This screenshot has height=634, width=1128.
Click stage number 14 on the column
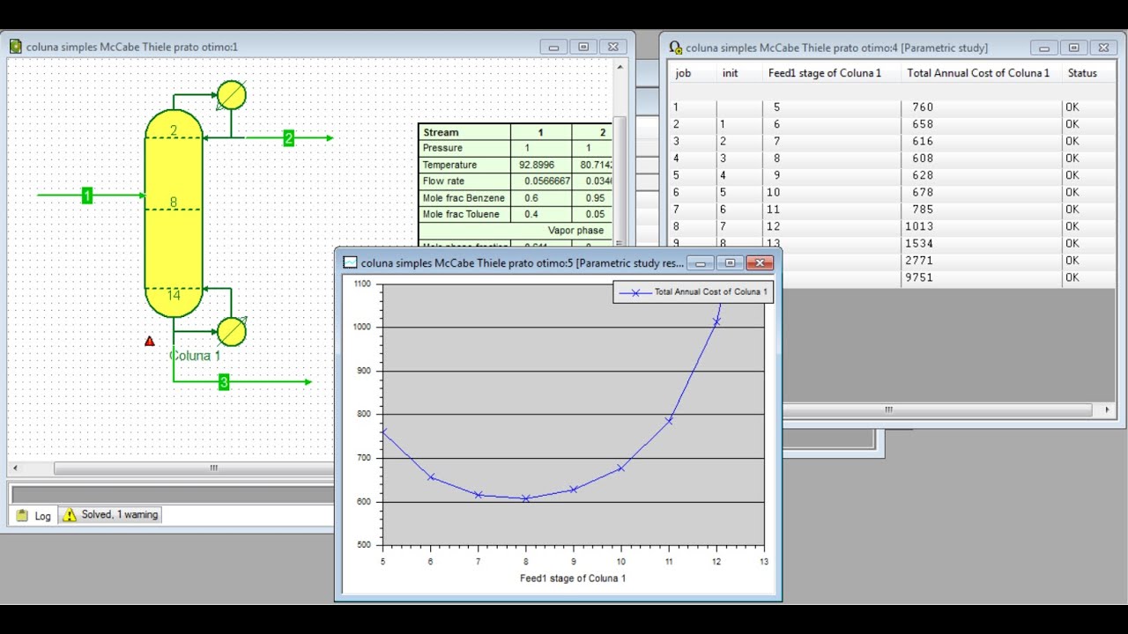[174, 295]
